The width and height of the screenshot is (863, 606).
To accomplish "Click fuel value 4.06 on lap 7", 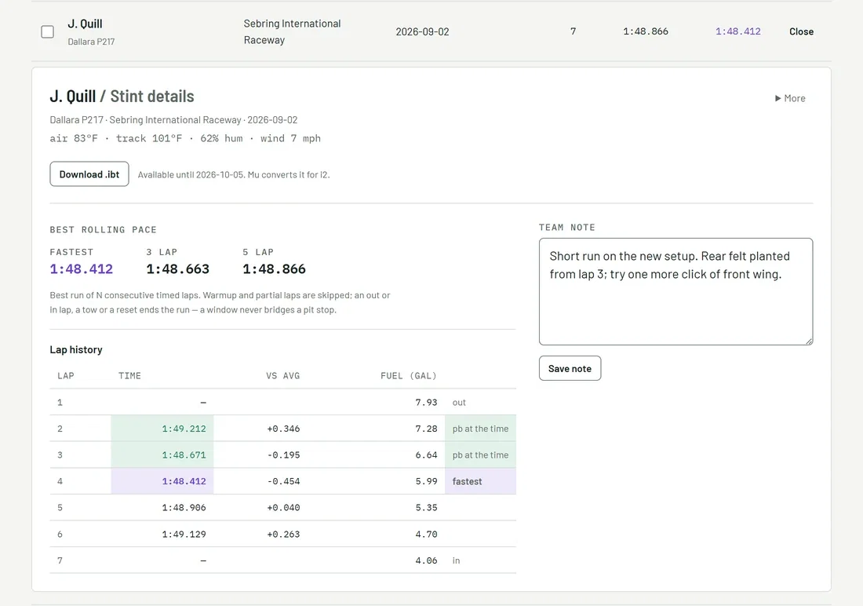I will coord(427,560).
